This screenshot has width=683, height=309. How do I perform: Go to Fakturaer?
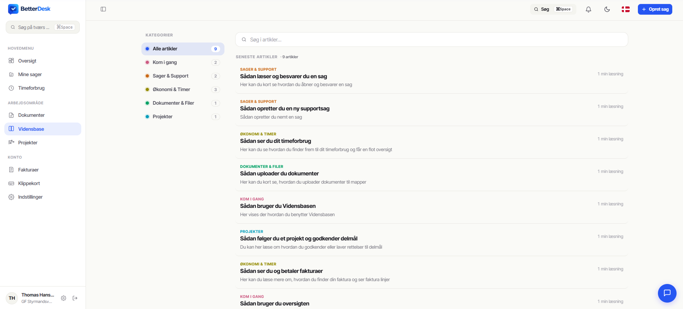43,170
